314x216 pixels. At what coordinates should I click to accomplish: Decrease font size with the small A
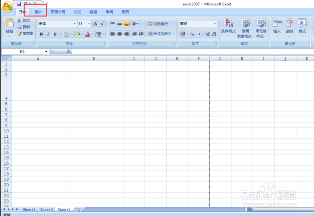coord(102,24)
